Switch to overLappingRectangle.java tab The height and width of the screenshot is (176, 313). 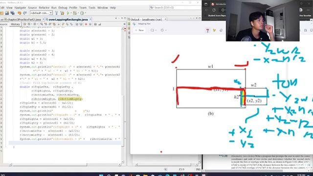[68, 20]
